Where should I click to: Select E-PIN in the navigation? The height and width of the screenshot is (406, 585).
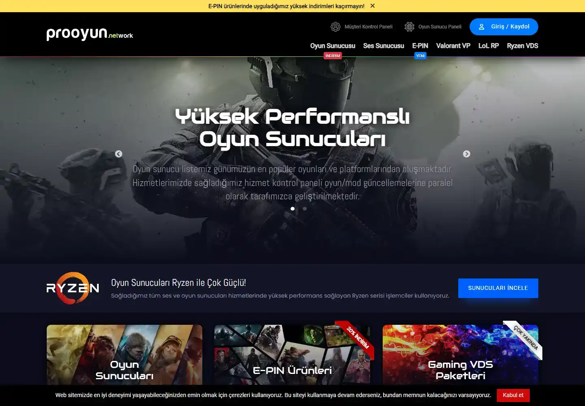(x=420, y=46)
